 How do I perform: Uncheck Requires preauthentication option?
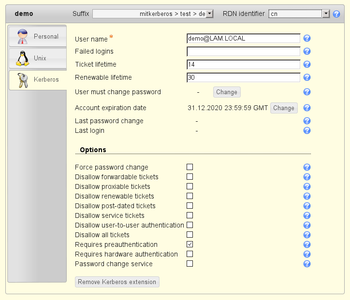point(190,244)
